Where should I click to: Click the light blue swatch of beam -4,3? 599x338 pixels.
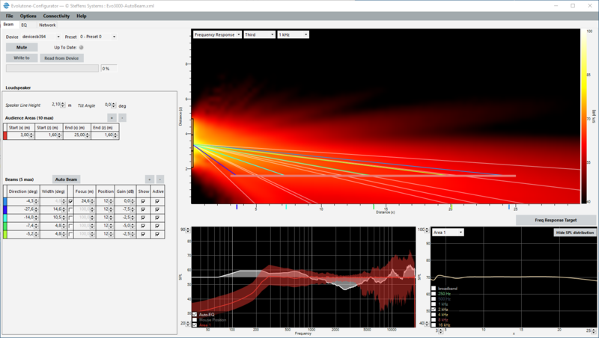click(x=5, y=201)
